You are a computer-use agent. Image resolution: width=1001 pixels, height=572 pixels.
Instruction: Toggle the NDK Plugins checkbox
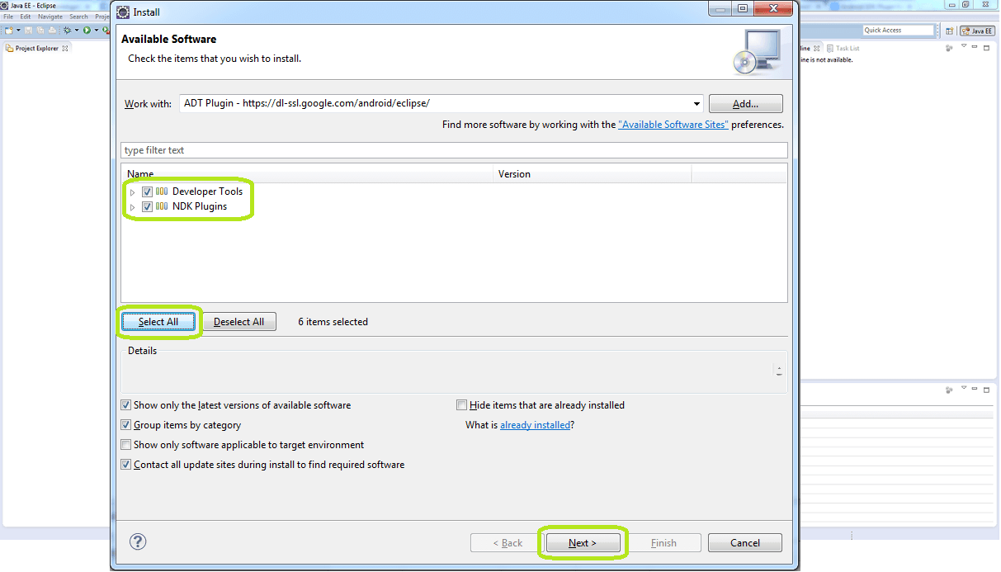[147, 206]
